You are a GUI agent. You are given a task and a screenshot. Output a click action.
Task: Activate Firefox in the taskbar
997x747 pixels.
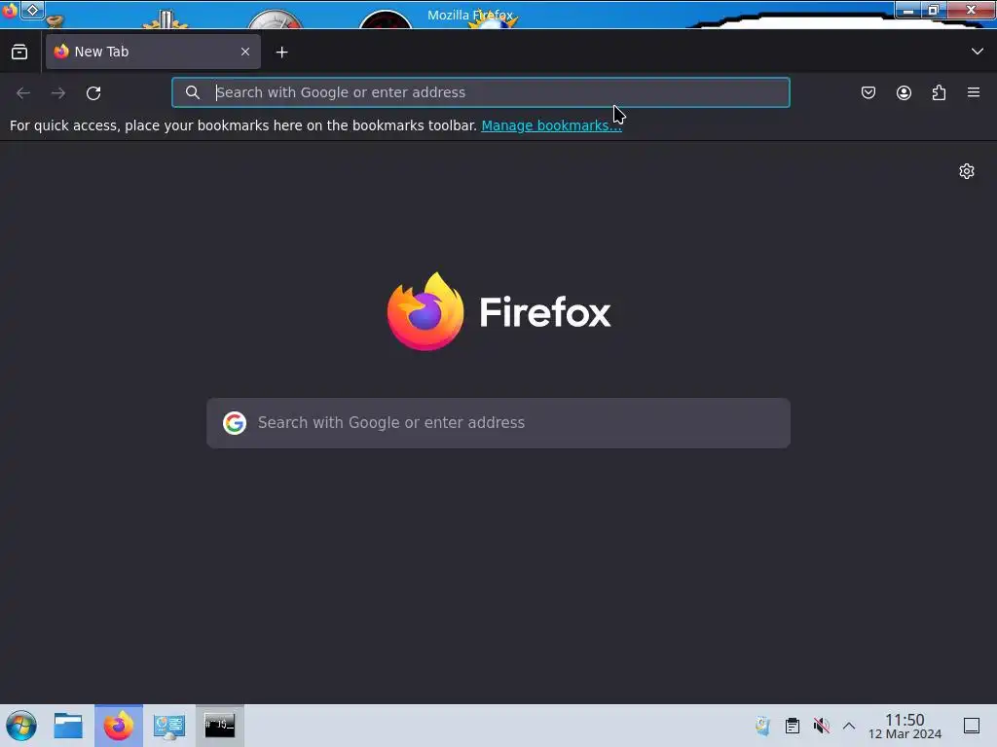click(x=119, y=726)
